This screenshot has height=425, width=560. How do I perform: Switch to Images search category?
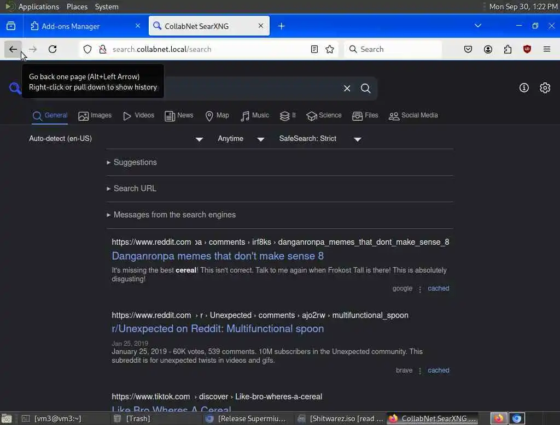point(95,116)
